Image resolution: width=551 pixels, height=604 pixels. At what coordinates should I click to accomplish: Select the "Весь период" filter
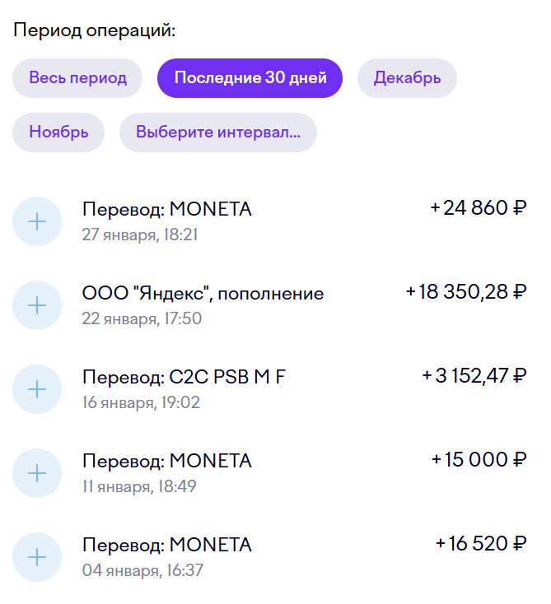coord(77,78)
